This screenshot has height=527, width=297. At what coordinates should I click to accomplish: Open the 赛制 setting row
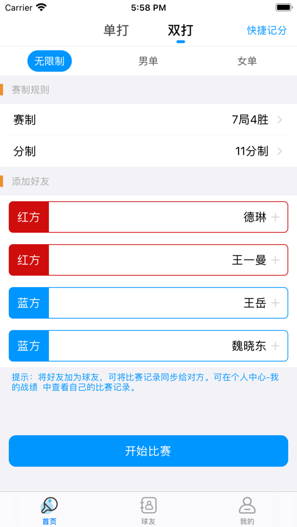click(x=148, y=119)
